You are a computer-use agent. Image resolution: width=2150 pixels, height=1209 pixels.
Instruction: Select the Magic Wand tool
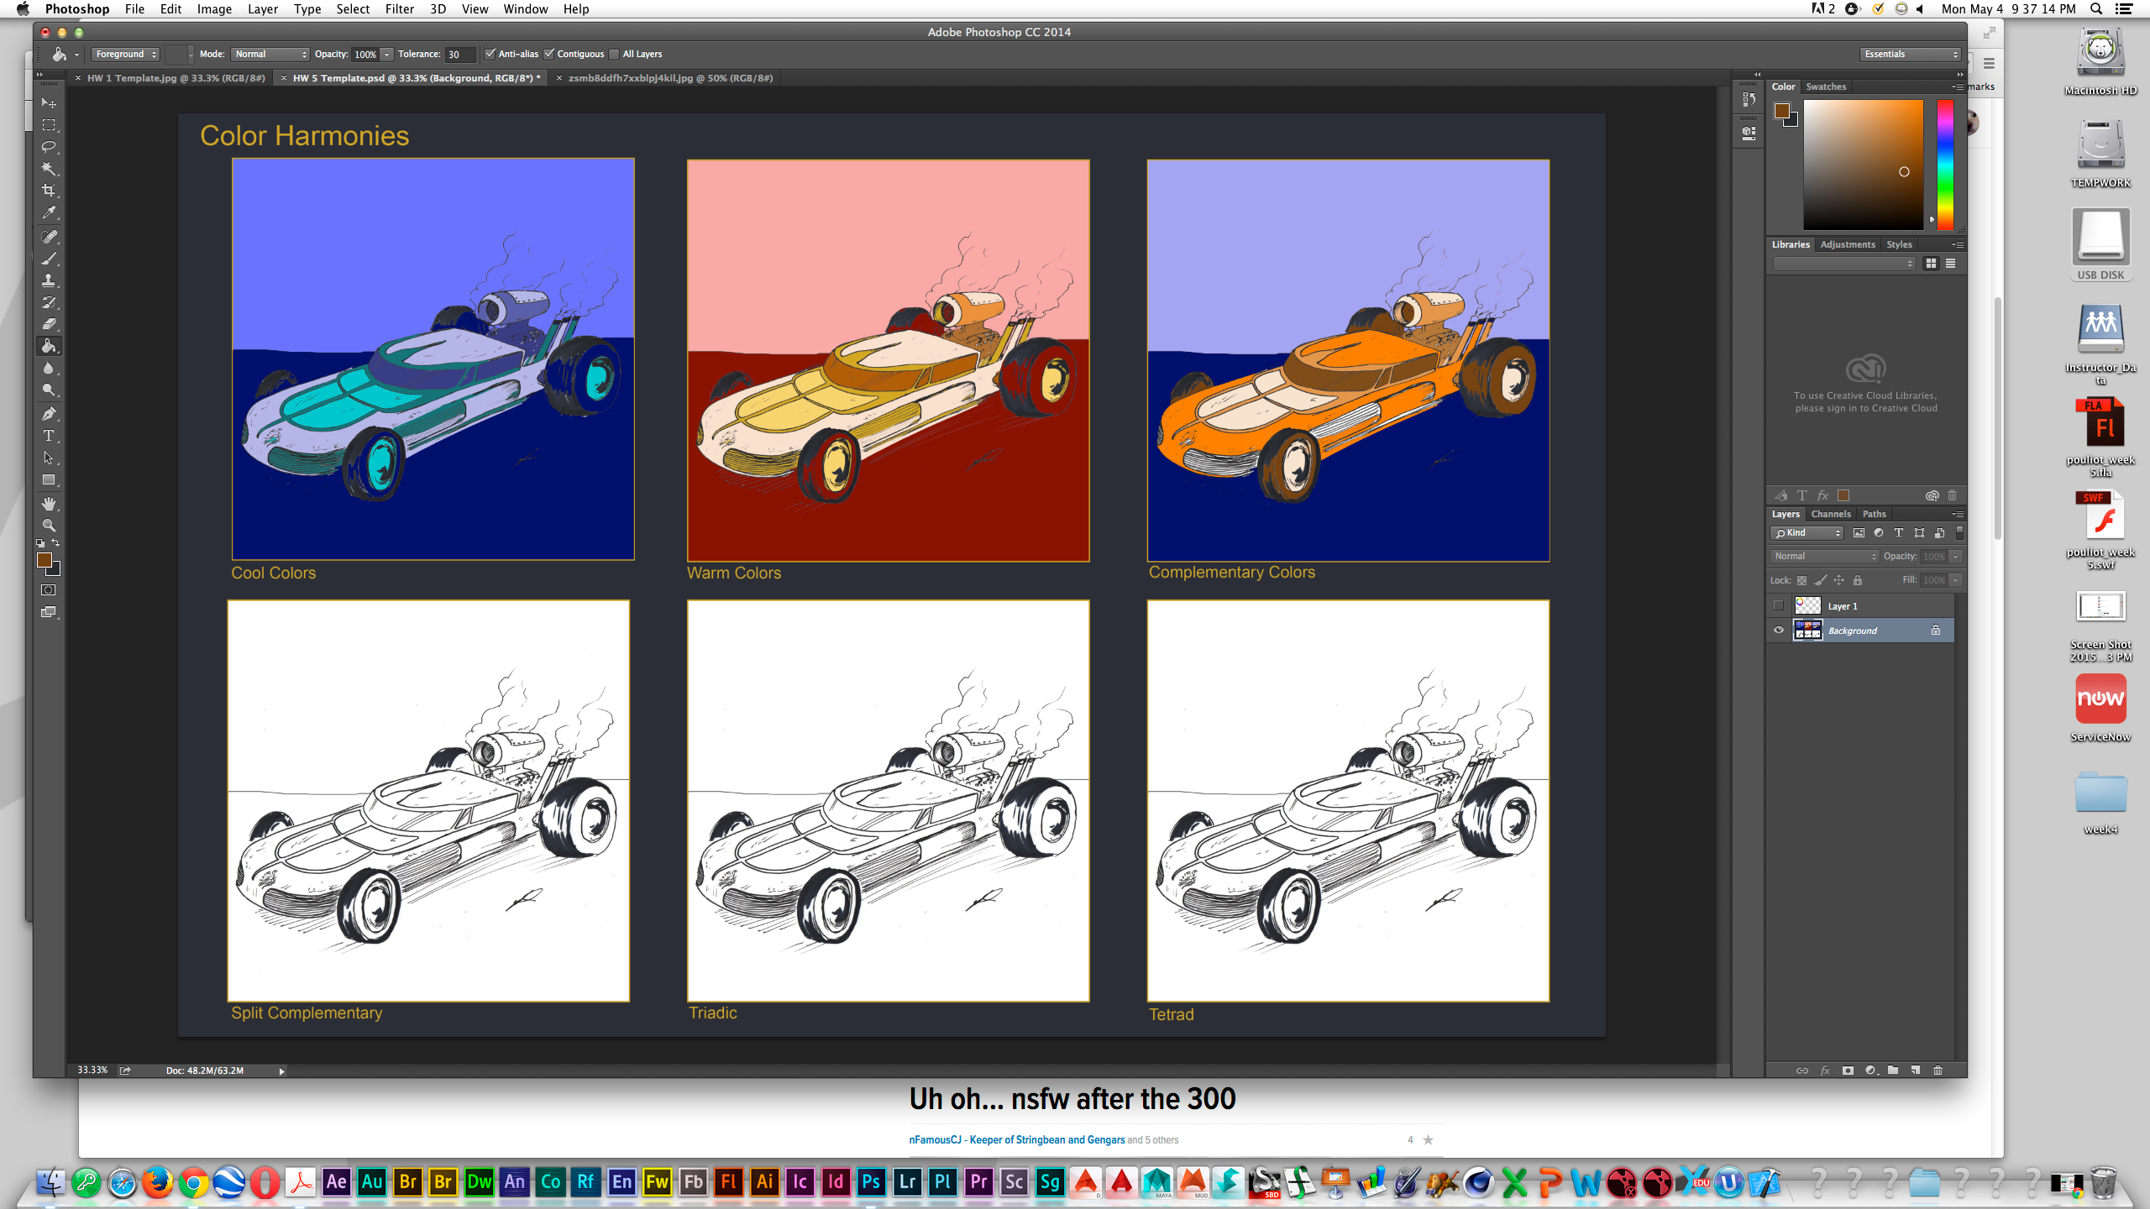[49, 169]
